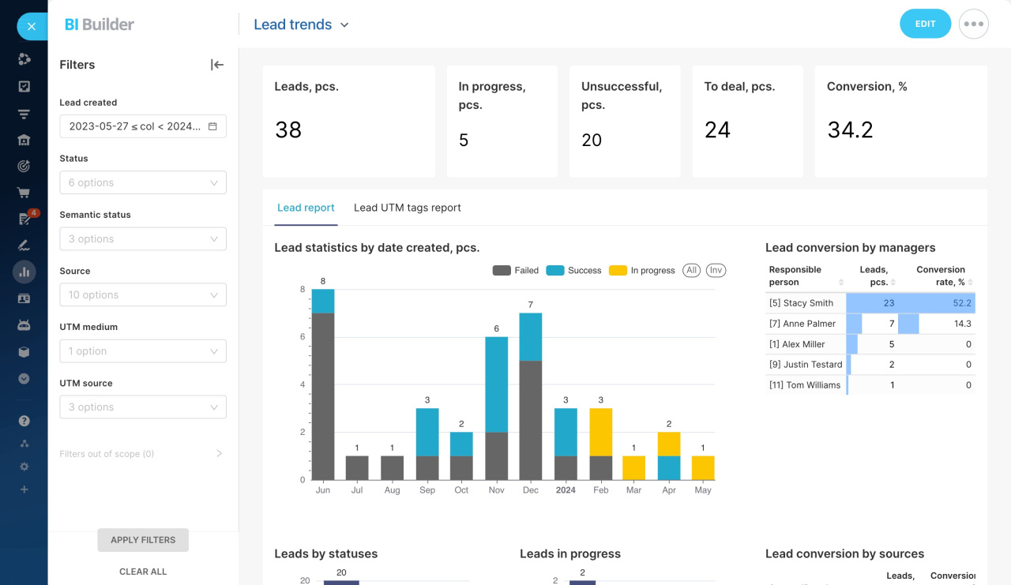Viewport: 1011px width, 585px height.
Task: Open the Source filter dropdown
Action: click(x=143, y=294)
